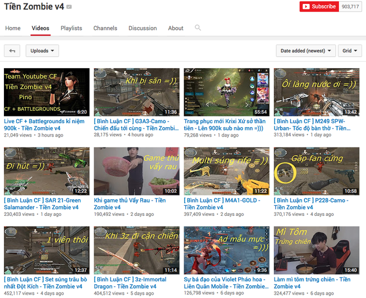Click the 'Ad mẫu mực' thumbnail
The image size is (366, 298).
coord(227,250)
